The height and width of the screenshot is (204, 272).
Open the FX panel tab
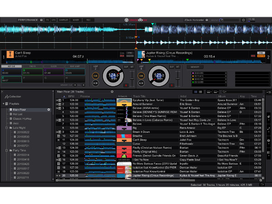(x=47, y=20)
